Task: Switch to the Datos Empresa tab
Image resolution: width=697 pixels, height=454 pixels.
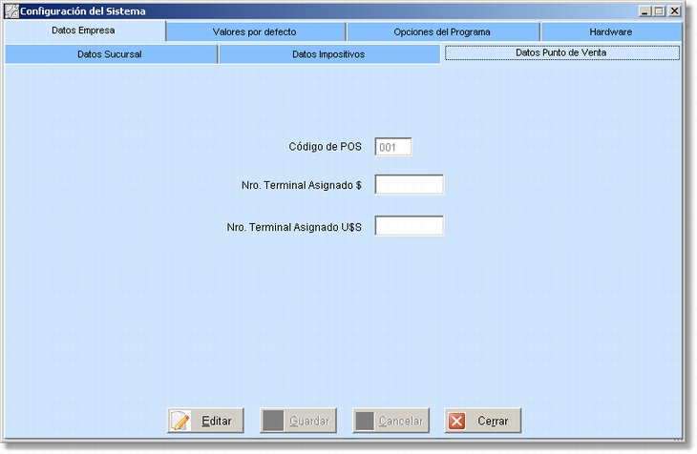Action: 83,31
